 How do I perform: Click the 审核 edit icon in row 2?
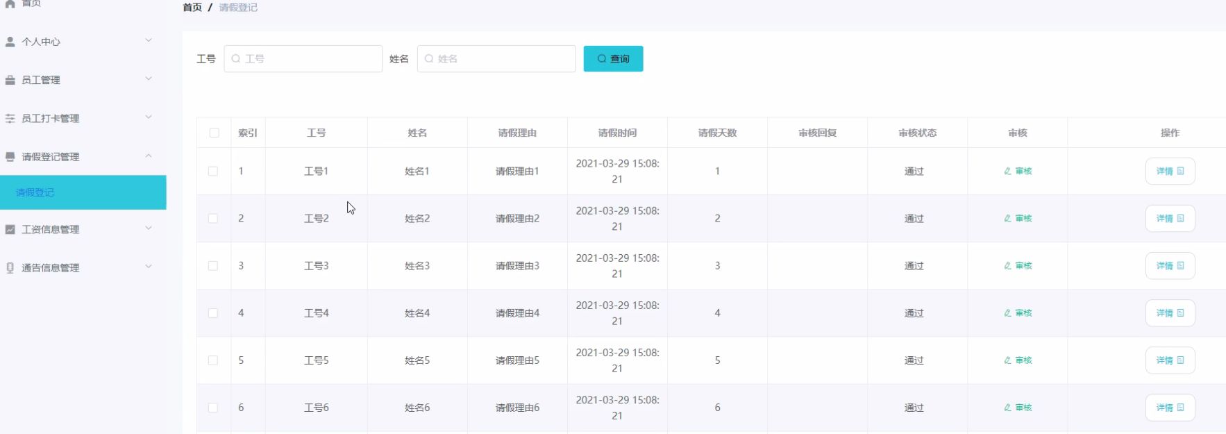click(1007, 218)
